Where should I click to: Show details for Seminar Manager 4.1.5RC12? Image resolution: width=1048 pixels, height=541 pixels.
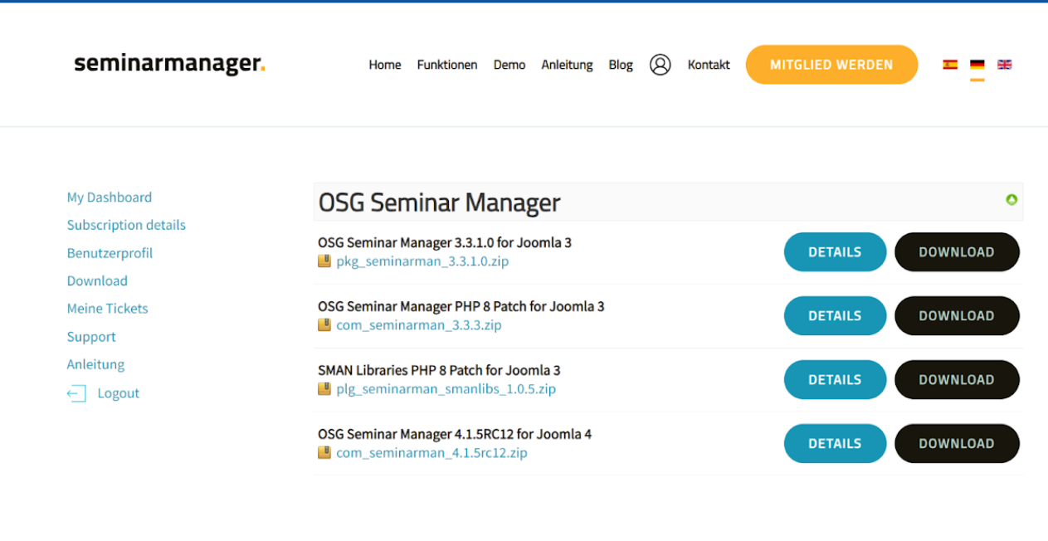point(835,443)
